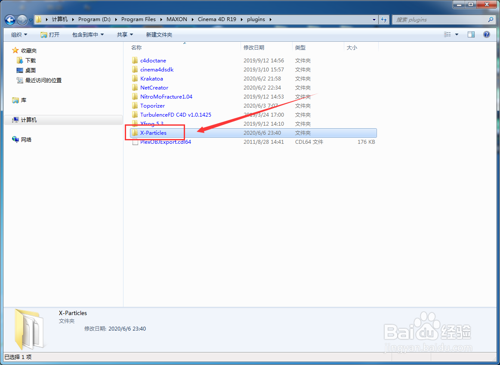Click the Krakatoa folder icon
Image resolution: width=500 pixels, height=365 pixels.
[135, 78]
